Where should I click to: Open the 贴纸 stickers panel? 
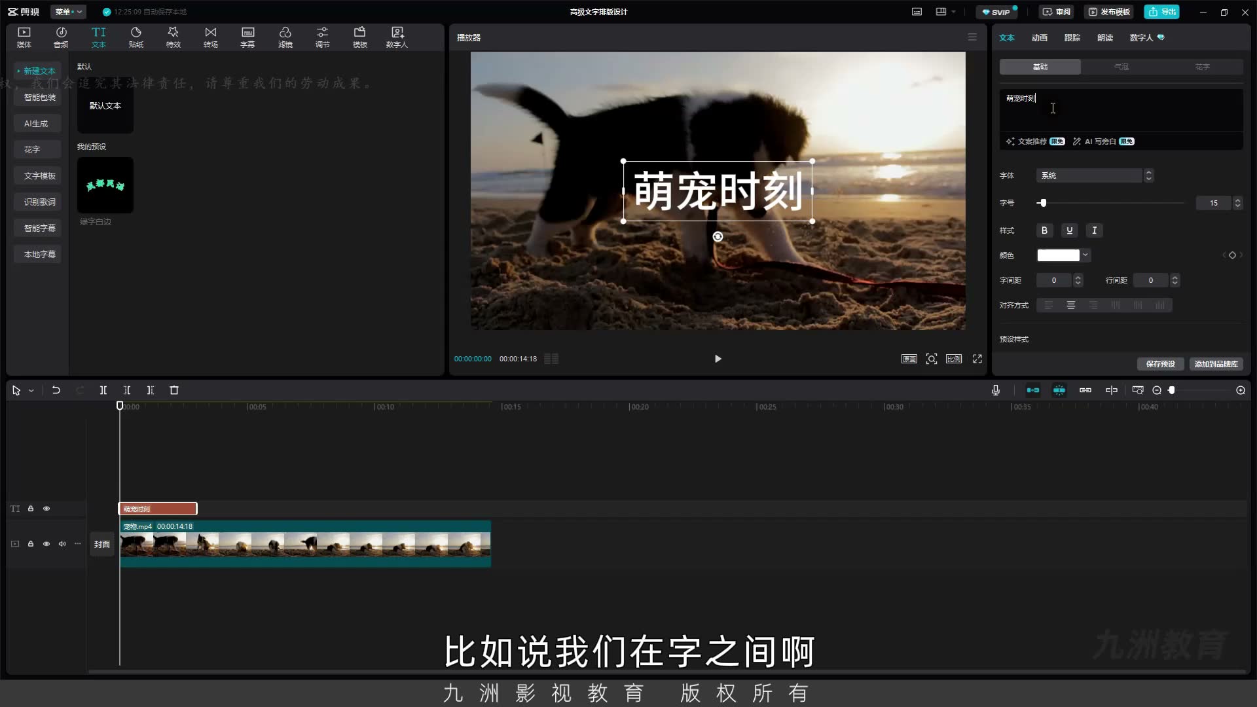(136, 37)
